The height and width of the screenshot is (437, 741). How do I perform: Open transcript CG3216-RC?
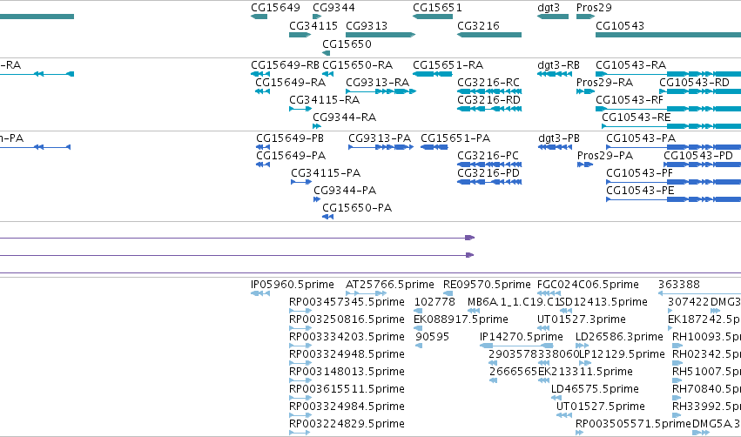pos(488,83)
